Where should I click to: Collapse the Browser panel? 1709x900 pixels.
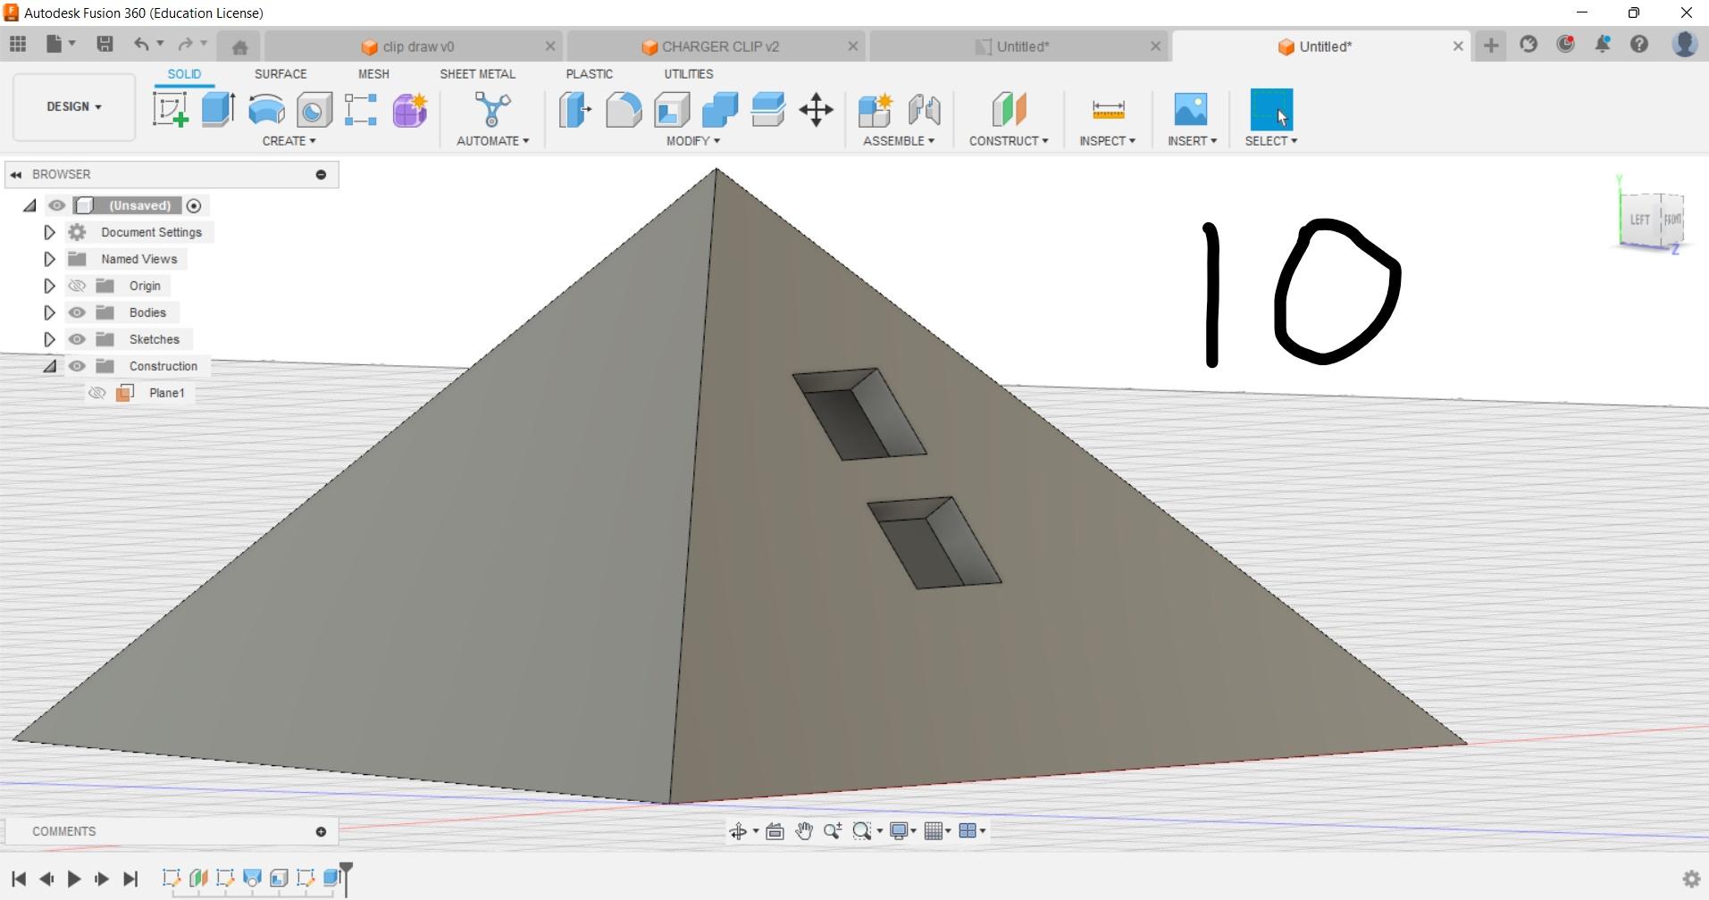point(15,174)
